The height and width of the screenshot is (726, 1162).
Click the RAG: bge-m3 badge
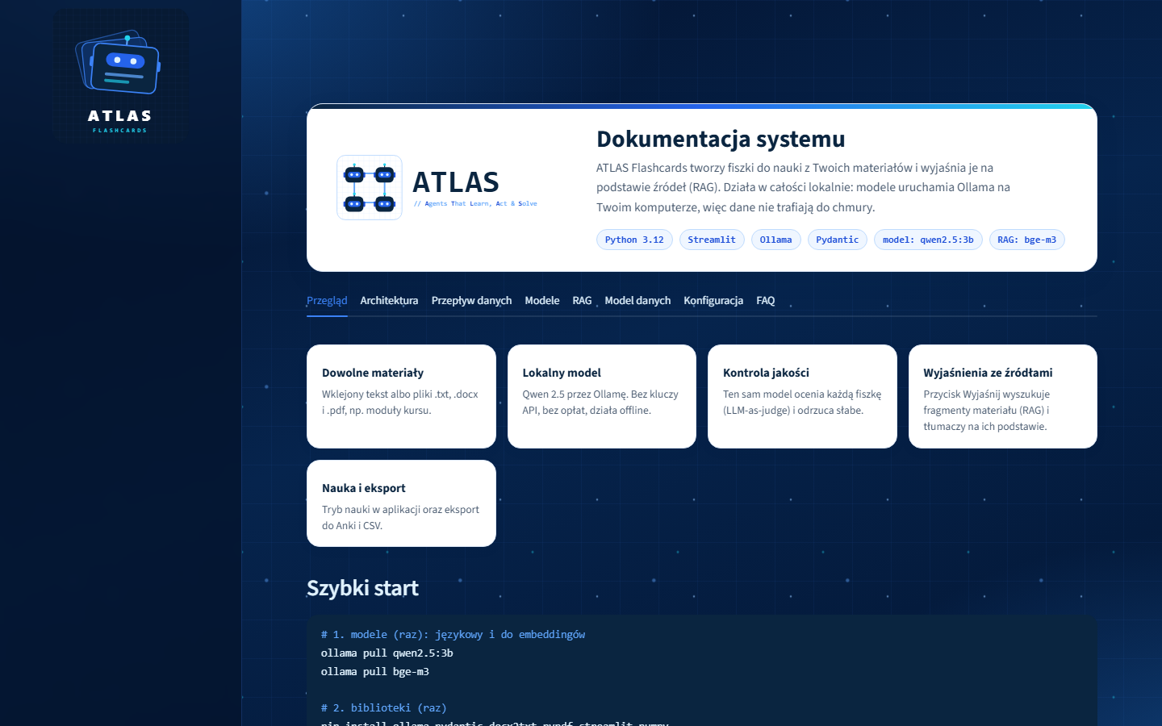point(1027,240)
